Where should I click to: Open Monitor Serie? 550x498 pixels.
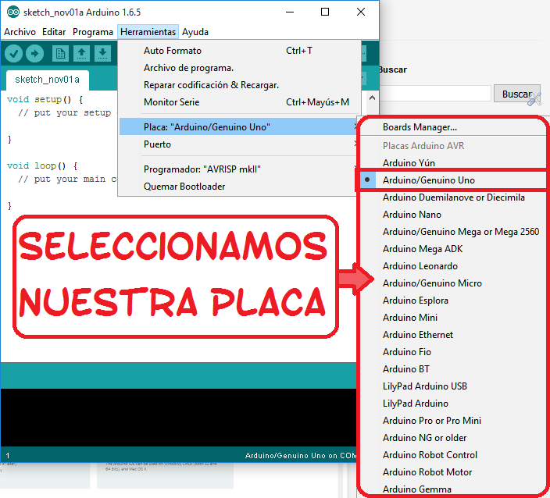pos(240,102)
